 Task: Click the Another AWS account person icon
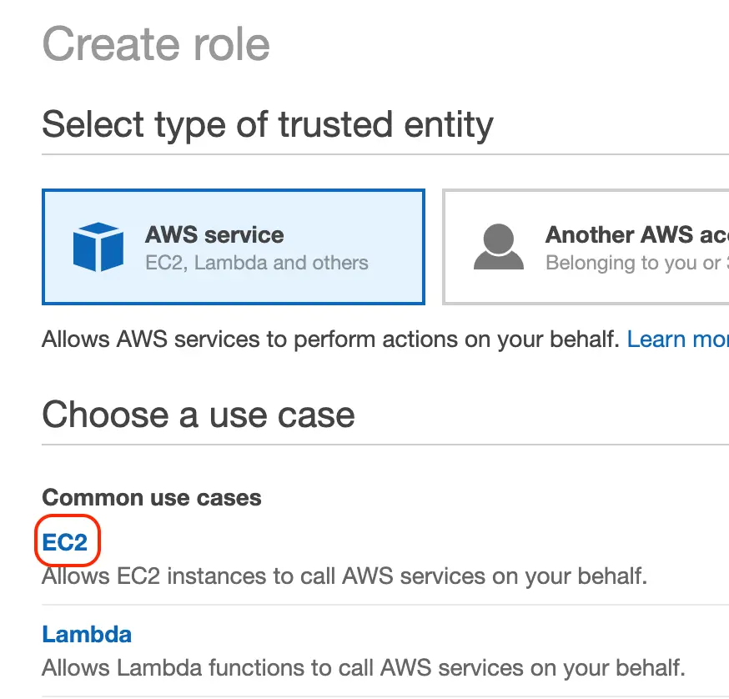click(x=498, y=247)
